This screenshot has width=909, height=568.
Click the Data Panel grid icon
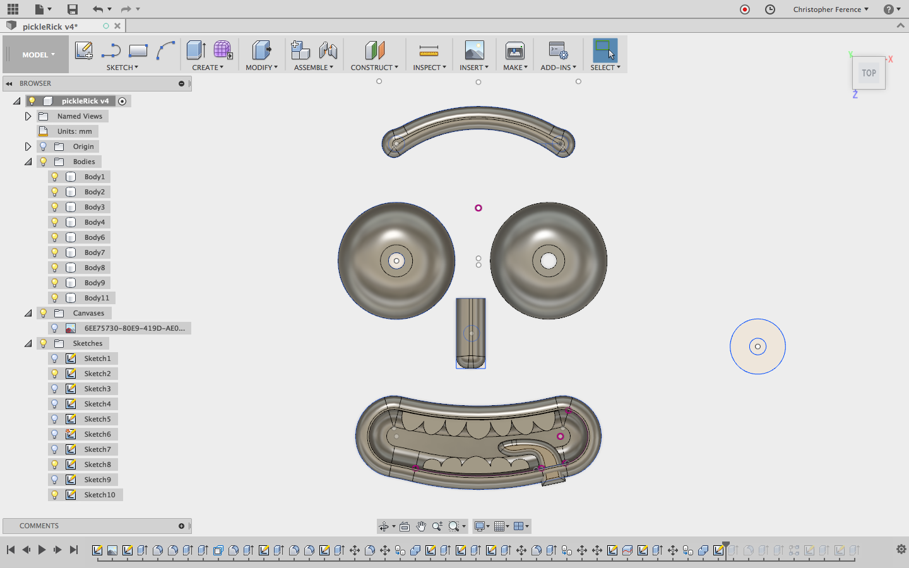point(13,9)
